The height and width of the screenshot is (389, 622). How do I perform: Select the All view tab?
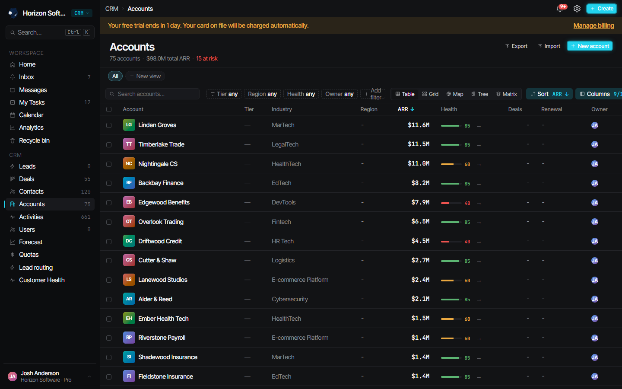[115, 76]
